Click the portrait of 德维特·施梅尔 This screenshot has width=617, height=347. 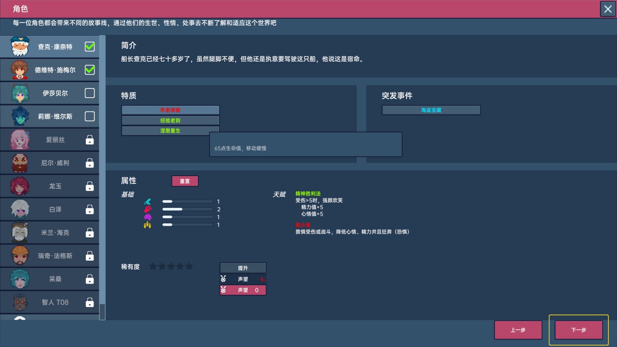20,70
